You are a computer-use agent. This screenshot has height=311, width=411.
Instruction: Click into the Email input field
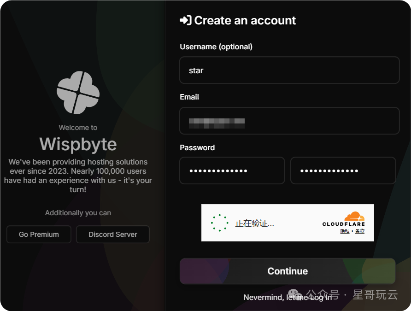[x=289, y=121]
